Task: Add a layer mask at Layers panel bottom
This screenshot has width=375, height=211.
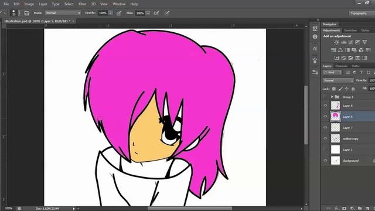Action: 344,209
